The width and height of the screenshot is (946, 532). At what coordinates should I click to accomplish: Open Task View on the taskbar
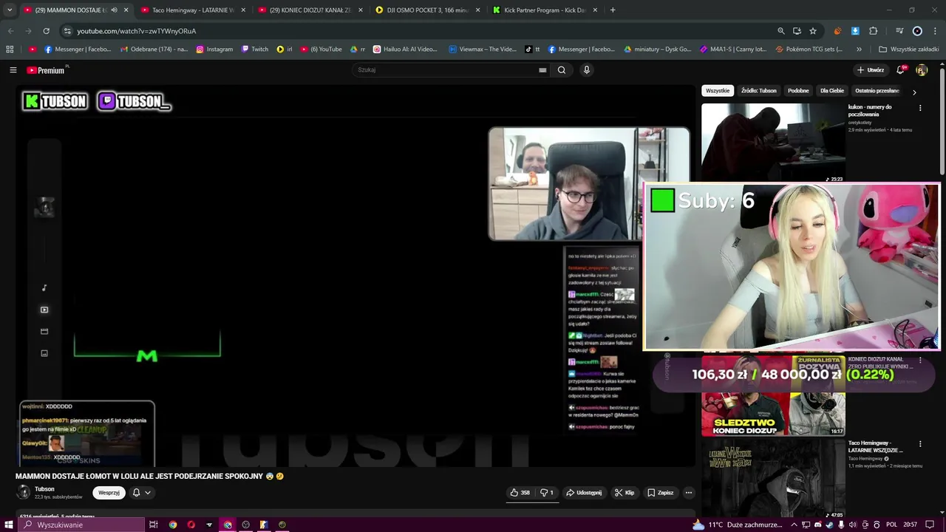154,525
